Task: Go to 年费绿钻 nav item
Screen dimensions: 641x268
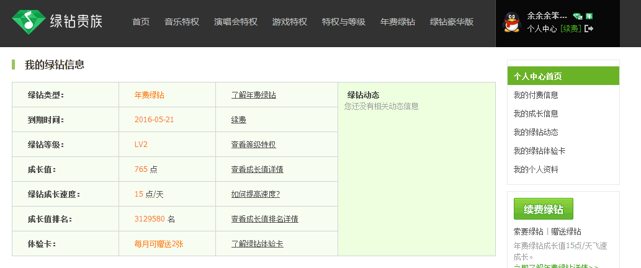Action: pos(398,22)
